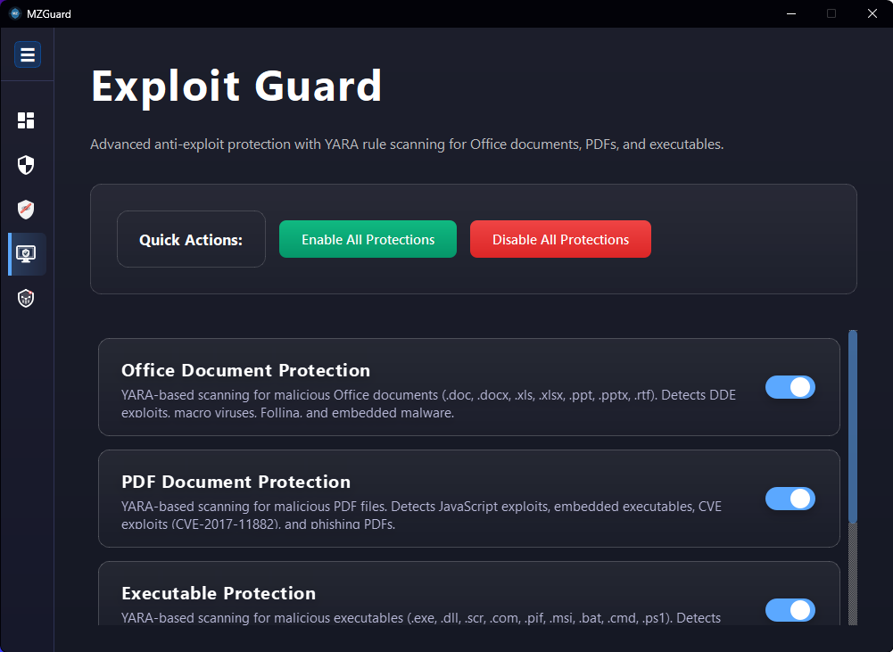Click the Quick Actions label box
Viewport: 893px width, 652px height.
pyautogui.click(x=191, y=239)
